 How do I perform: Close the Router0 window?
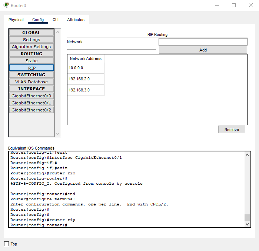point(251,6)
